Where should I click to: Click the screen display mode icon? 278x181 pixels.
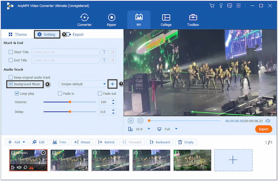(x=159, y=129)
